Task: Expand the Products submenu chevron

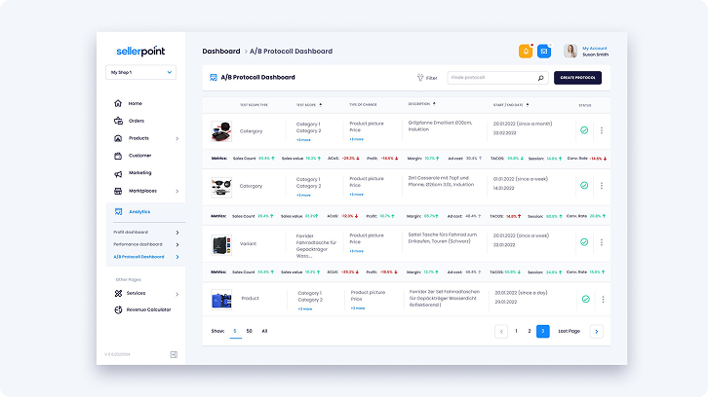Action: (x=177, y=139)
